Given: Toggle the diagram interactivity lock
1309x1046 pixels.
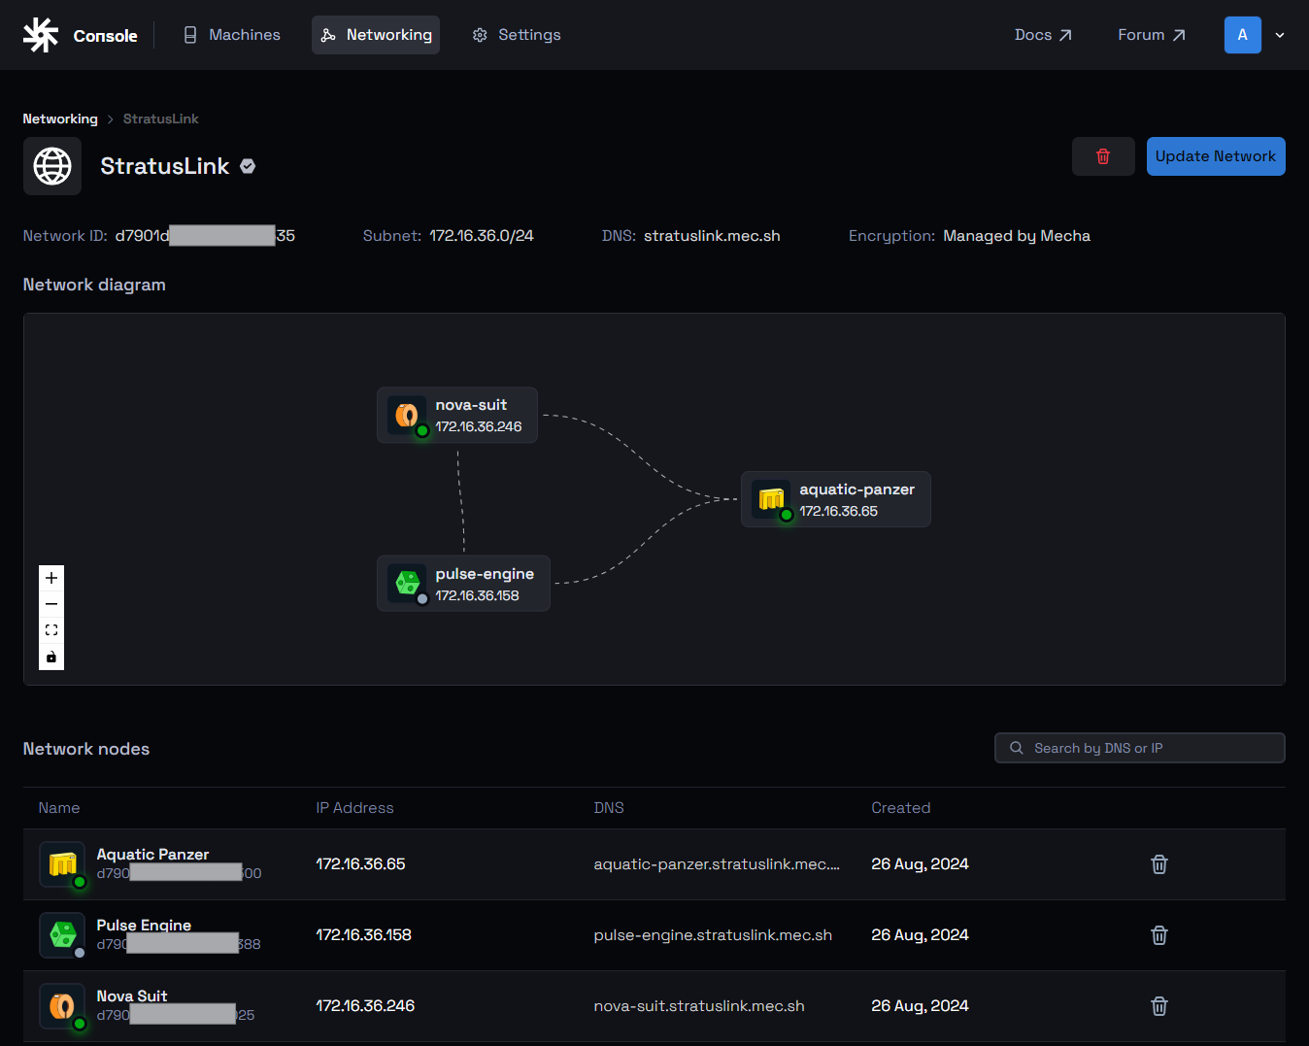Looking at the screenshot, I should pyautogui.click(x=51, y=658).
